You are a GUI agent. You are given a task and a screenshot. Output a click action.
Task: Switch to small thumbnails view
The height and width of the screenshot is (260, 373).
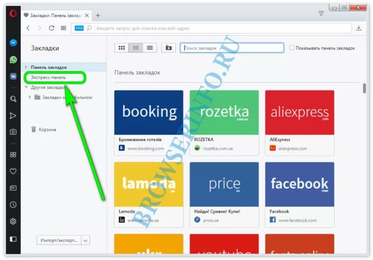click(x=136, y=48)
